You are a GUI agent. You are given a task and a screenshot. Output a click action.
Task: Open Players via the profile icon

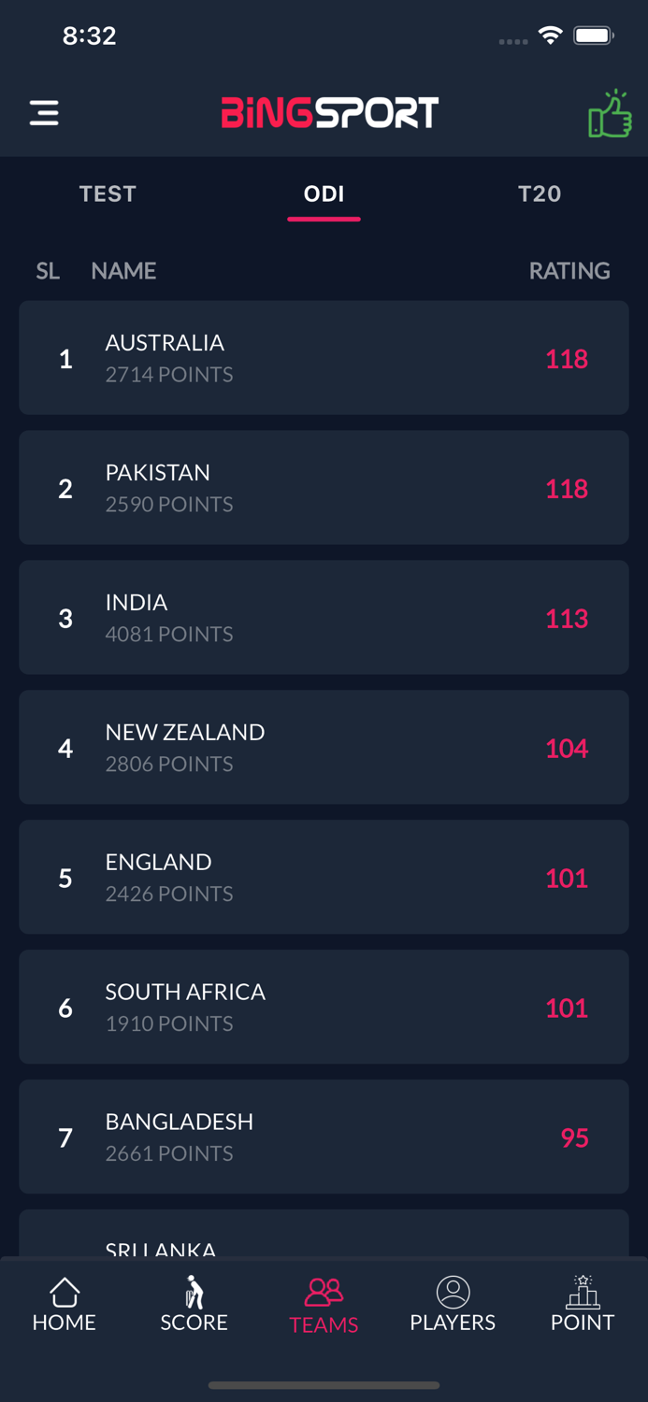[x=453, y=1292]
